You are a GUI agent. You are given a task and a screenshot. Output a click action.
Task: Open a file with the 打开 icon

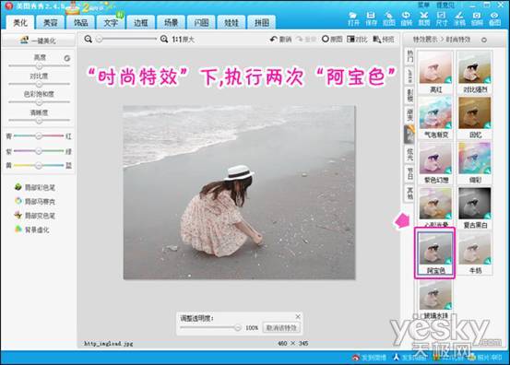coord(353,18)
